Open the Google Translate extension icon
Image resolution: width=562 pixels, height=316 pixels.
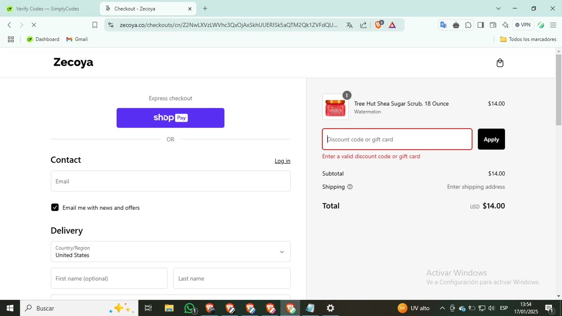443,25
